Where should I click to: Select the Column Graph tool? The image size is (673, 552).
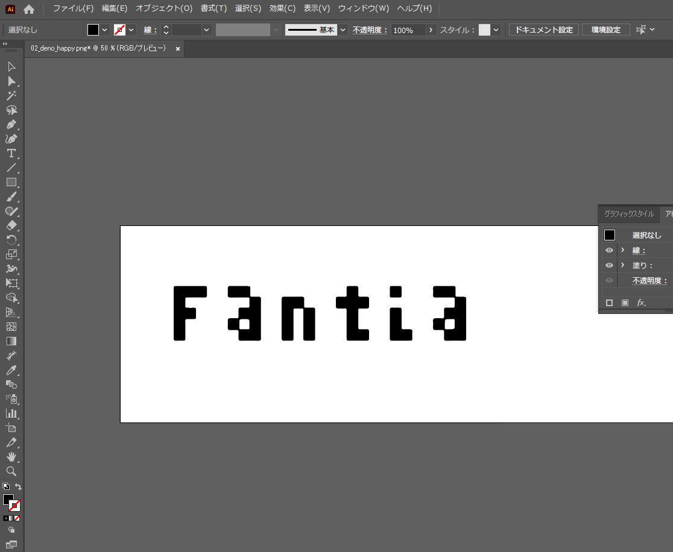pos(11,413)
